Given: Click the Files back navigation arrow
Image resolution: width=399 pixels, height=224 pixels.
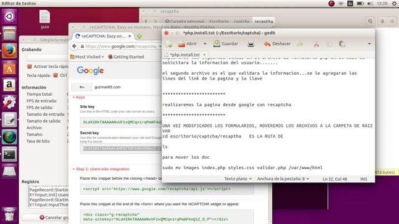Looking at the screenshot, I should (146, 21).
